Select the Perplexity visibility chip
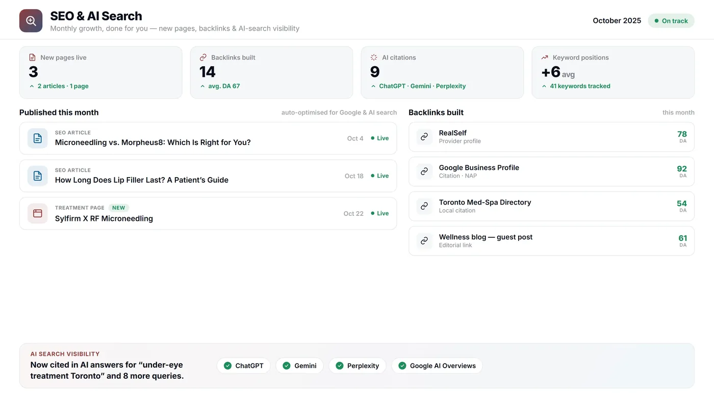 (x=358, y=365)
